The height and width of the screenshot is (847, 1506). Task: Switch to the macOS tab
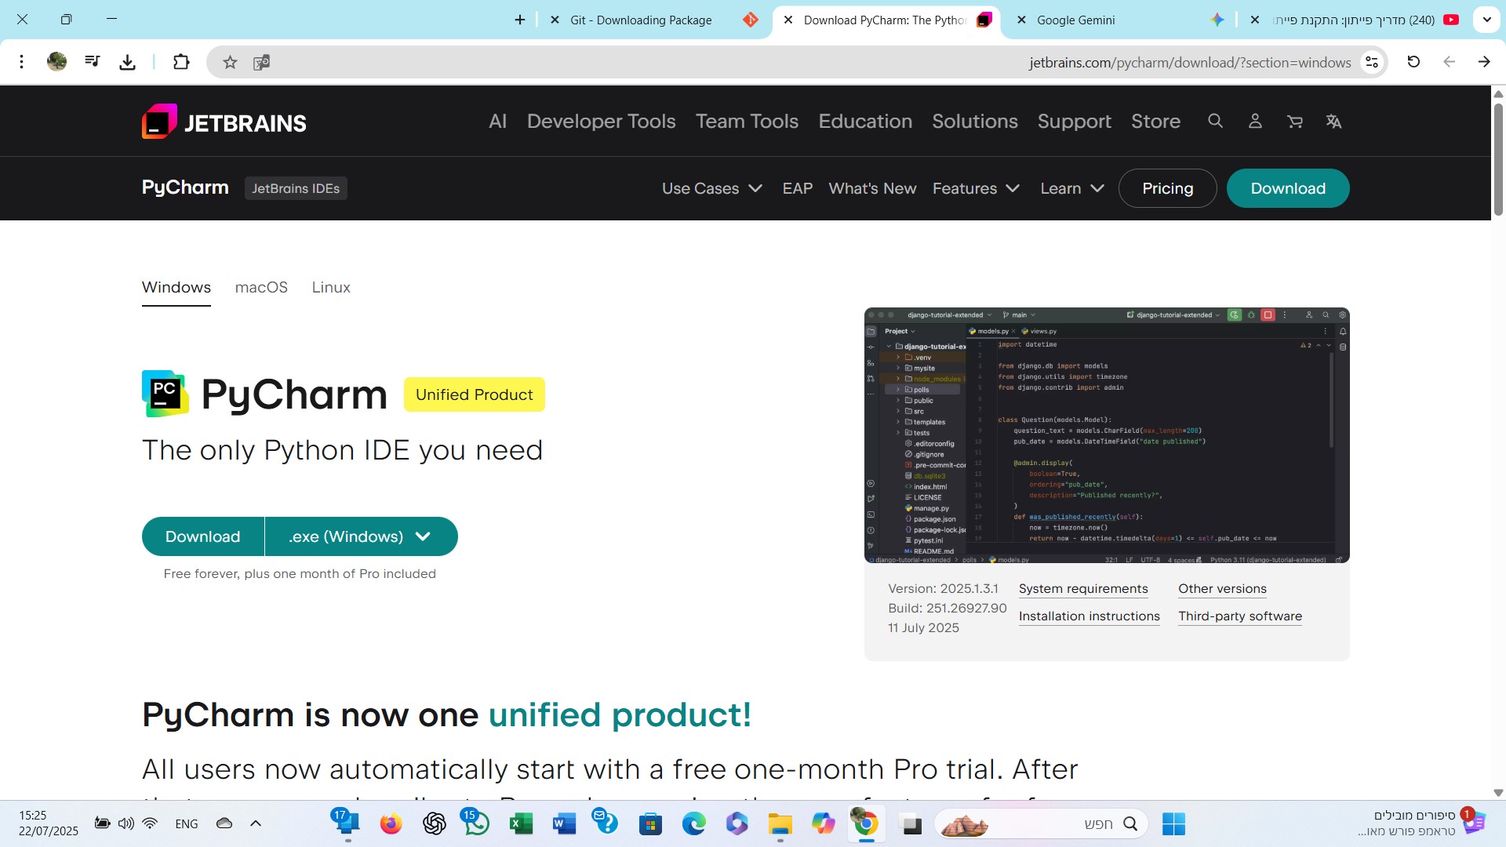[261, 287]
